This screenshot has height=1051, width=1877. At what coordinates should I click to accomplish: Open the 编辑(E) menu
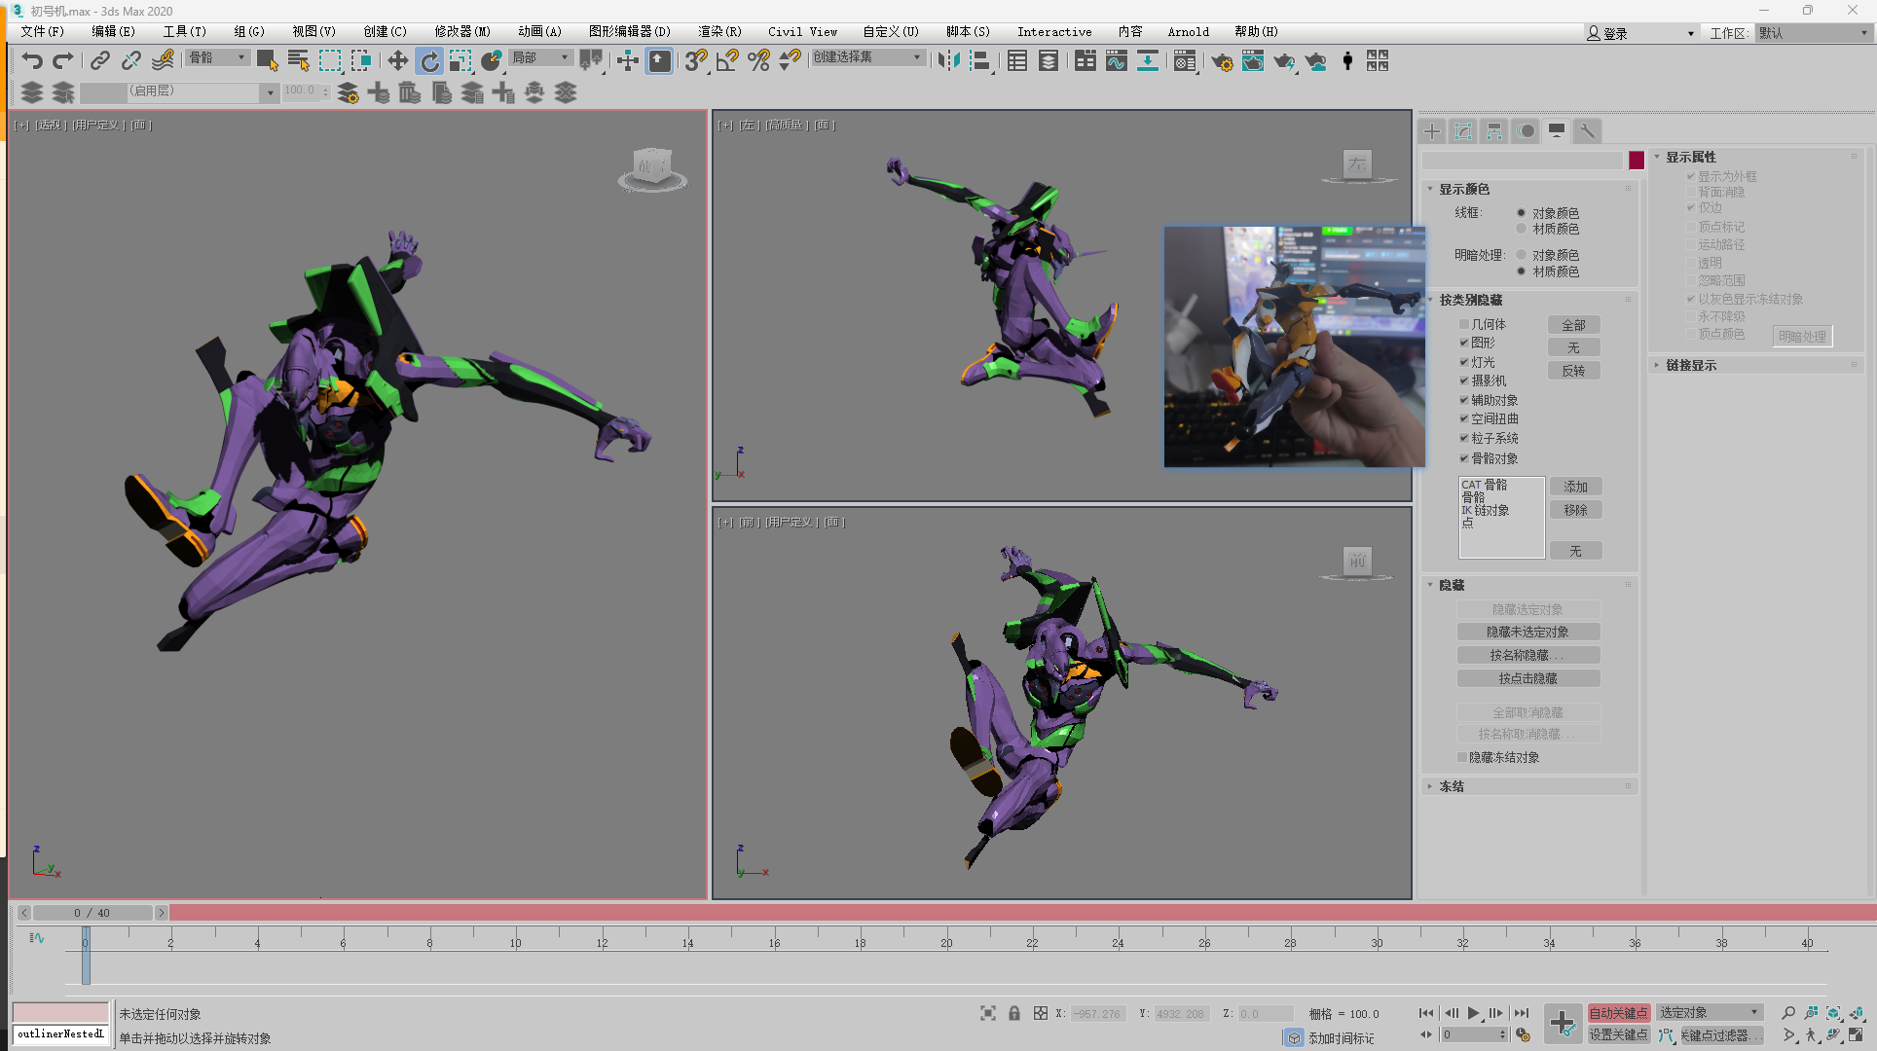pos(113,32)
